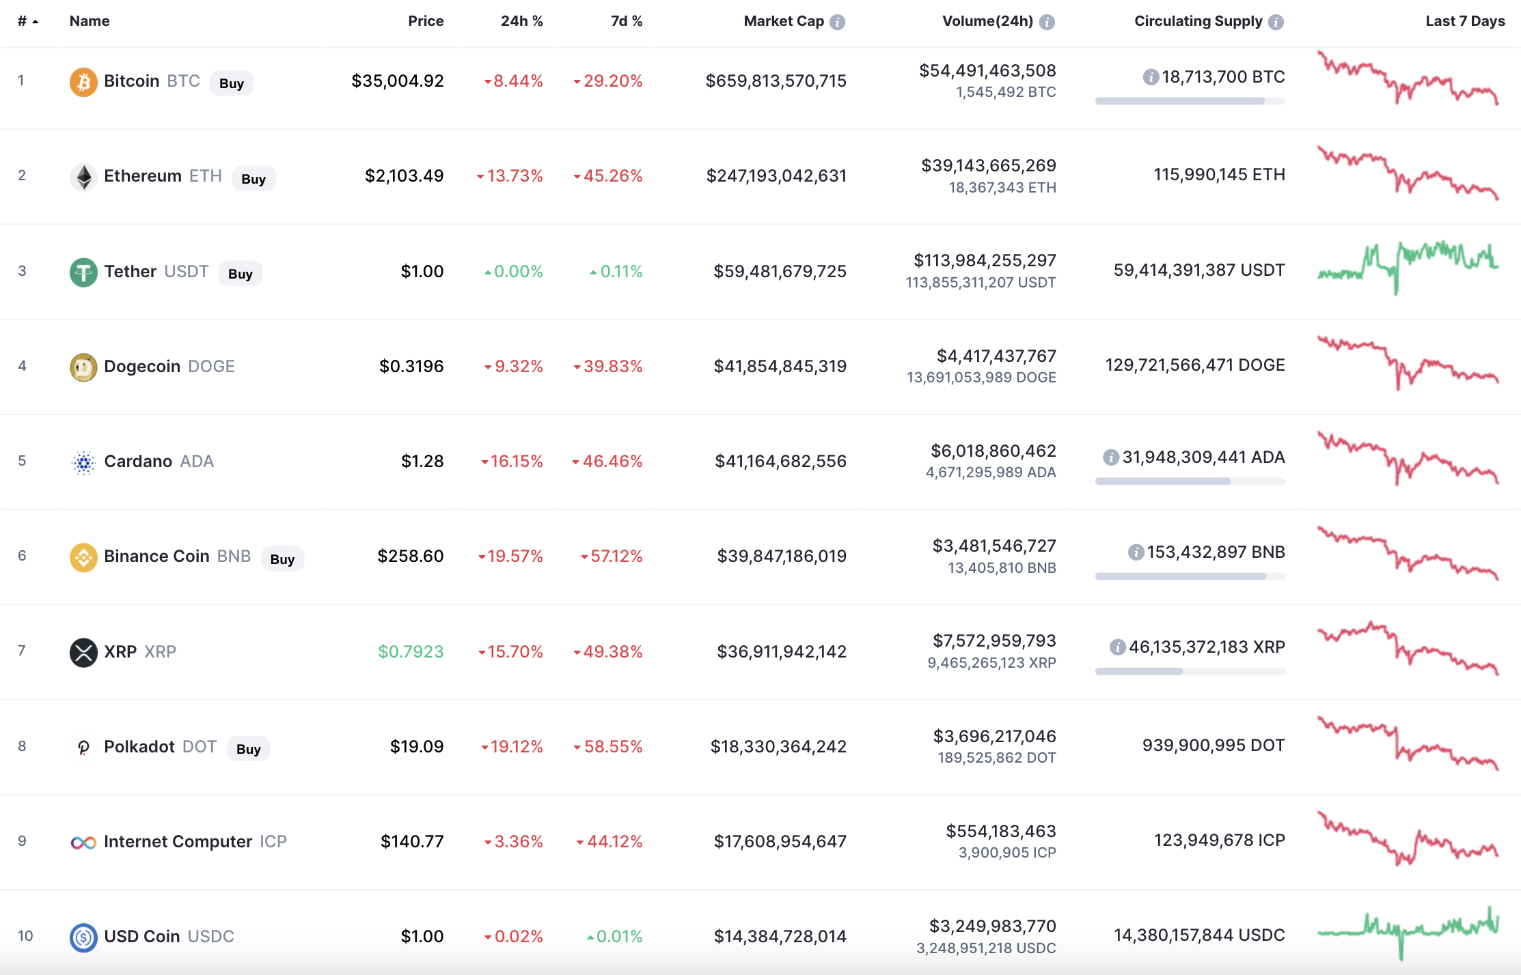
Task: Click the USD Coin logo
Action: pyautogui.click(x=83, y=937)
